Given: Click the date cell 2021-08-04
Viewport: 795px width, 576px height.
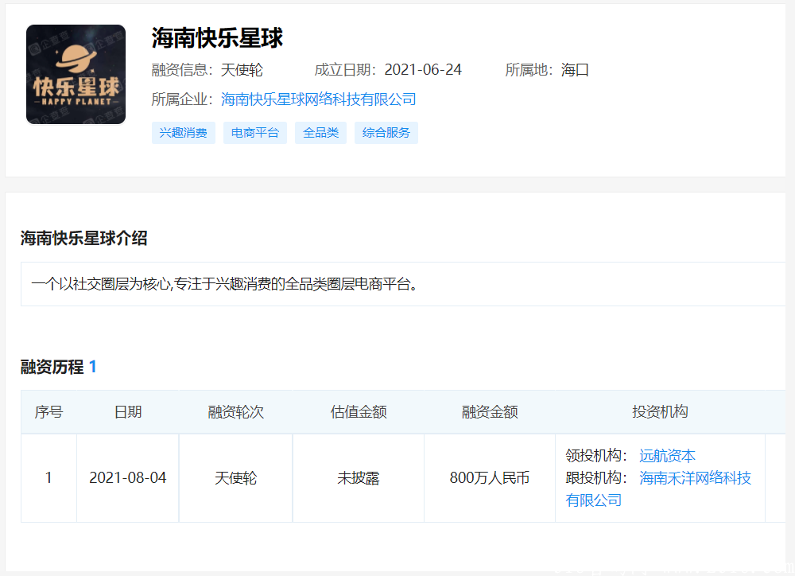Looking at the screenshot, I should (x=128, y=478).
